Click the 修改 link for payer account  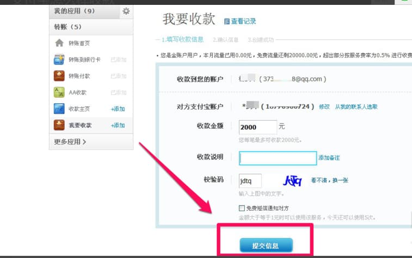(324, 106)
